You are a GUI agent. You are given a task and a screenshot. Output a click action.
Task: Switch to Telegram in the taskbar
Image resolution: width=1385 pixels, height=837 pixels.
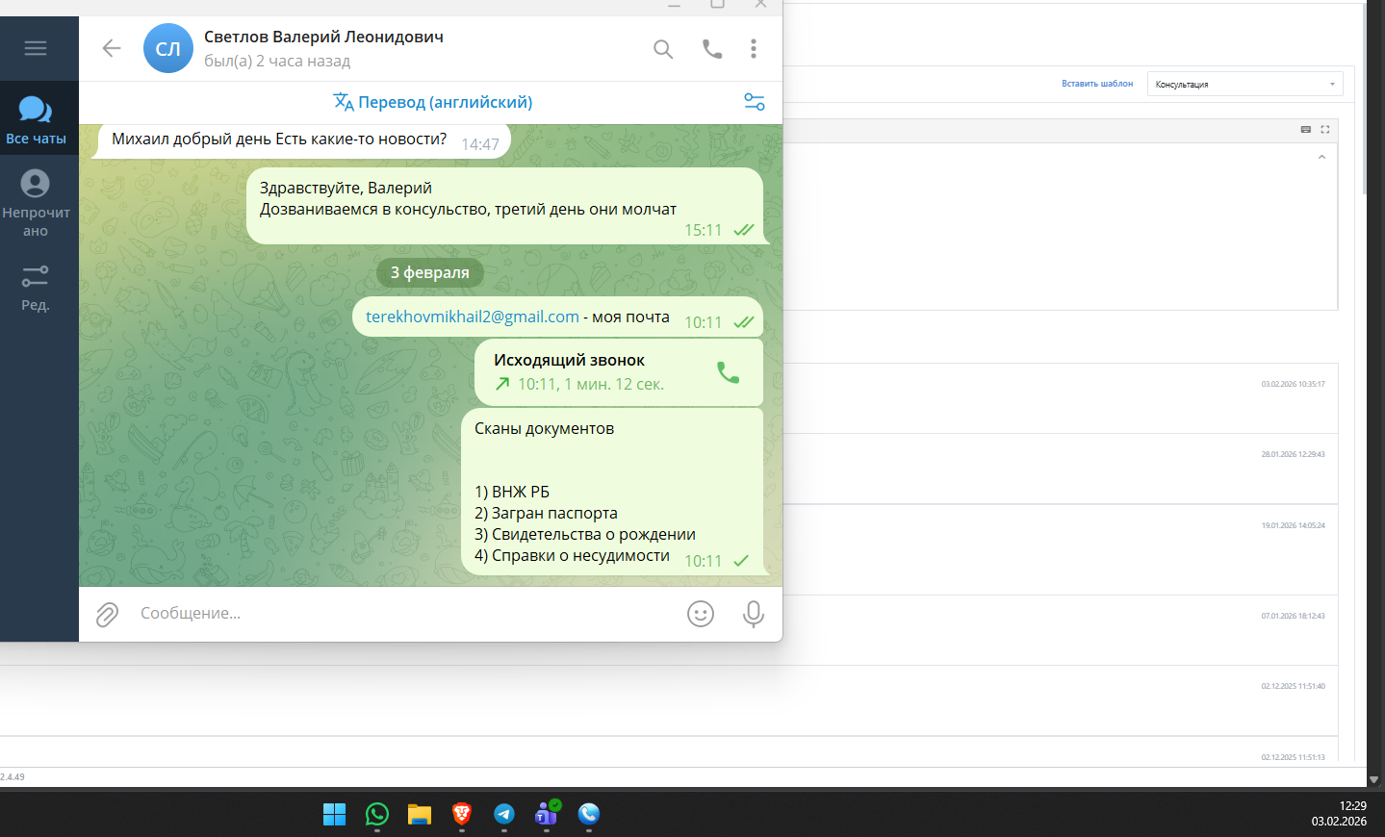pyautogui.click(x=503, y=815)
